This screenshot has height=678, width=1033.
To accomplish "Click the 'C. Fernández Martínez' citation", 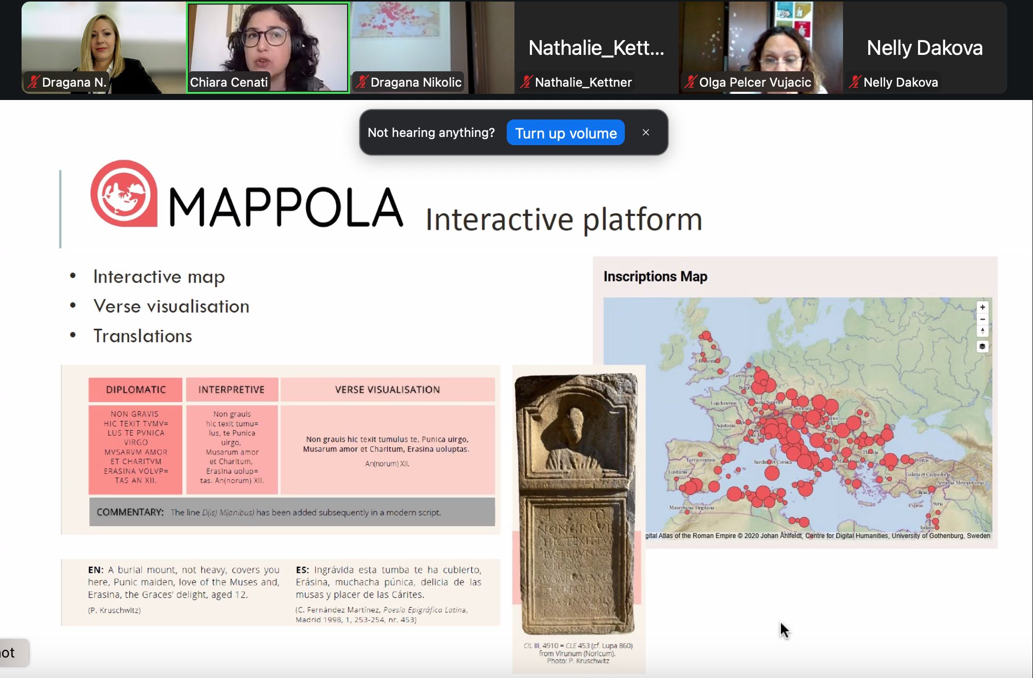I will [381, 614].
